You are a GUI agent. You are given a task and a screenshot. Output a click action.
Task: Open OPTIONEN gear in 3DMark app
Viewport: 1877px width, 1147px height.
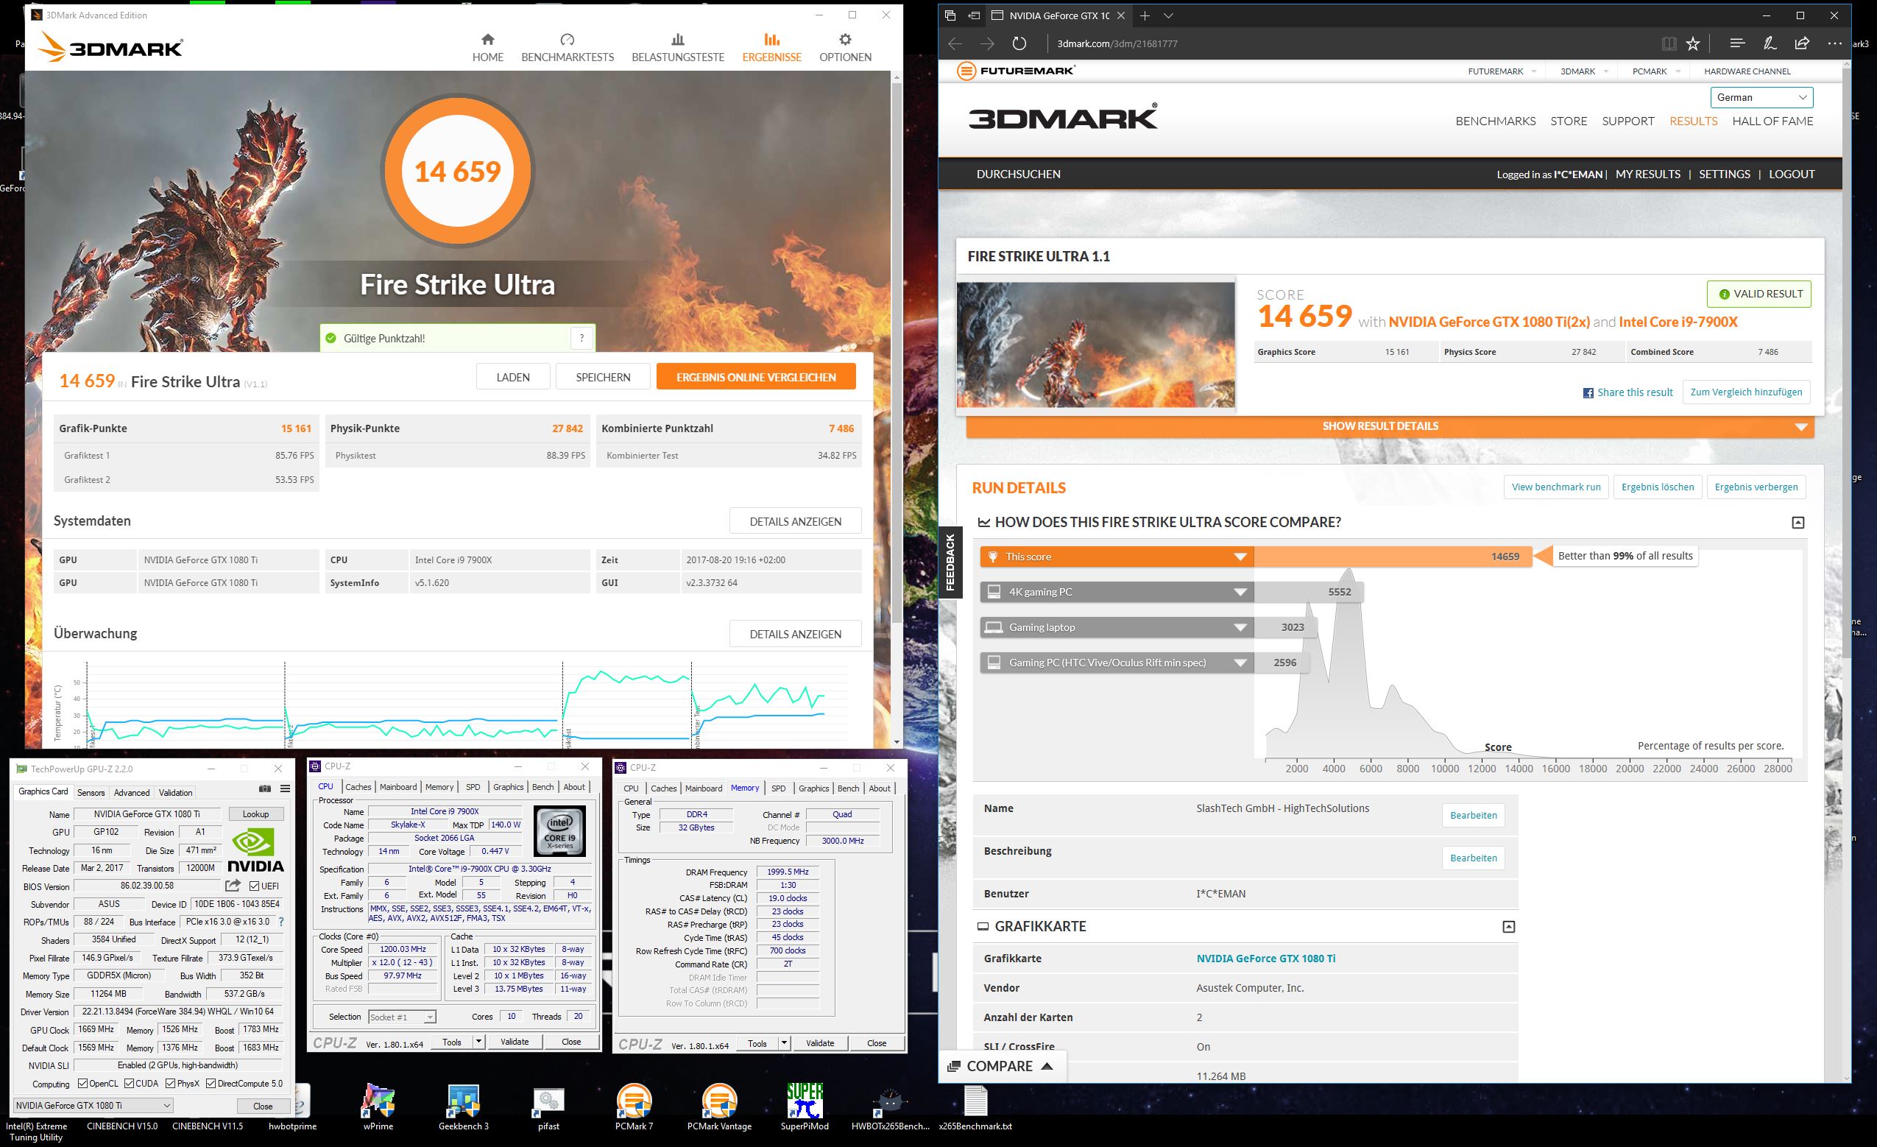point(845,47)
